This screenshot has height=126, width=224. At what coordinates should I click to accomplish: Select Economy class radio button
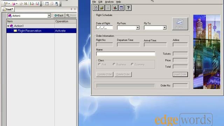tap(132, 64)
